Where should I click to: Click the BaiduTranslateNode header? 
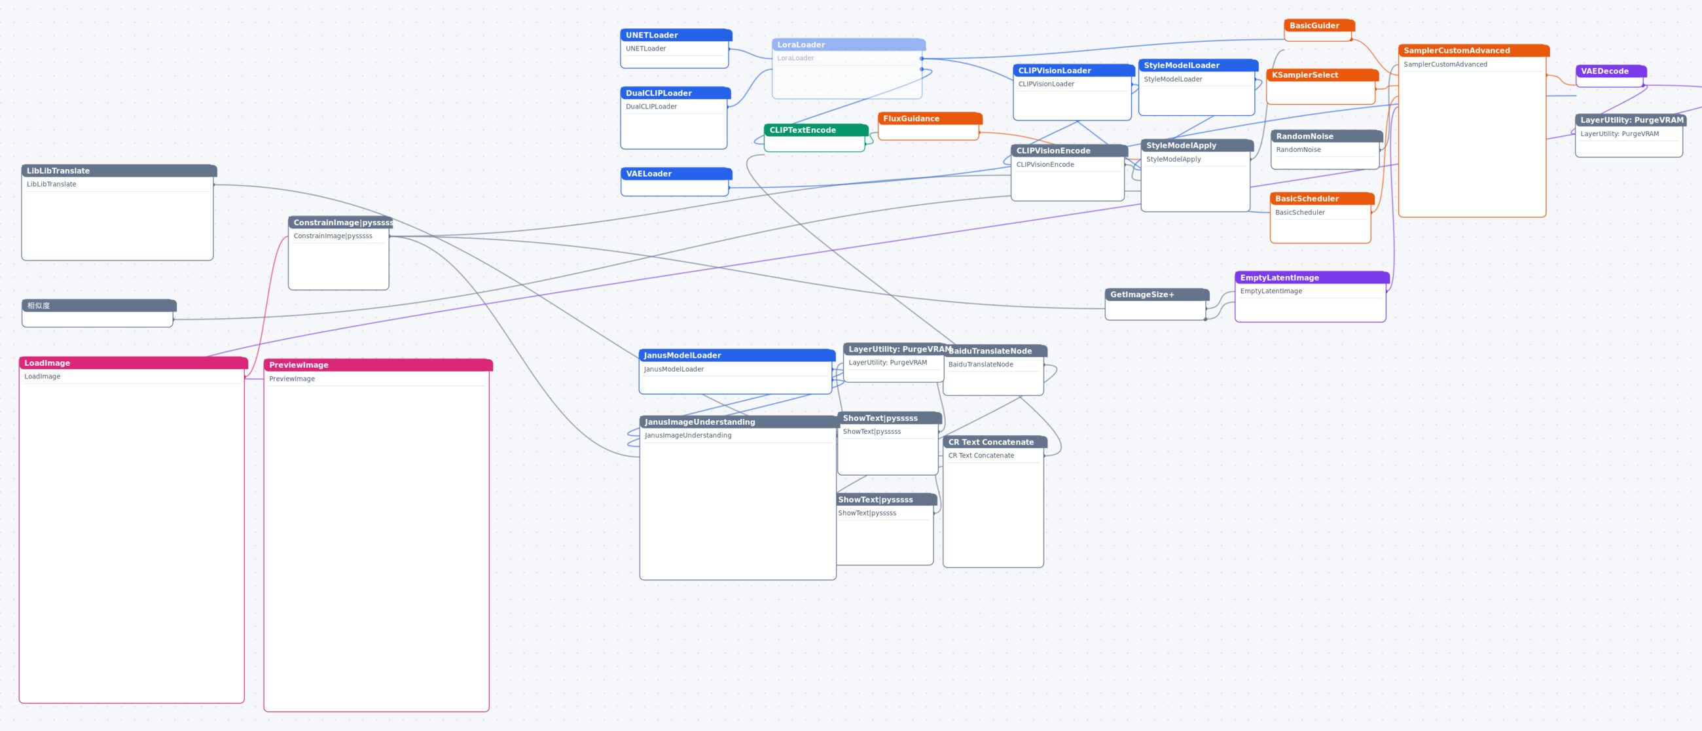click(x=994, y=351)
